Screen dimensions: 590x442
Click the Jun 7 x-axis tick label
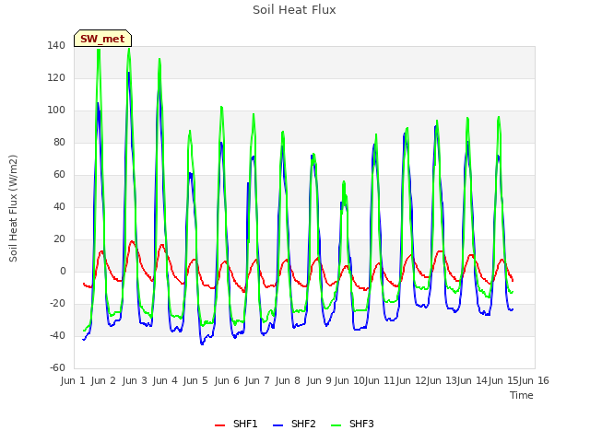257,380
